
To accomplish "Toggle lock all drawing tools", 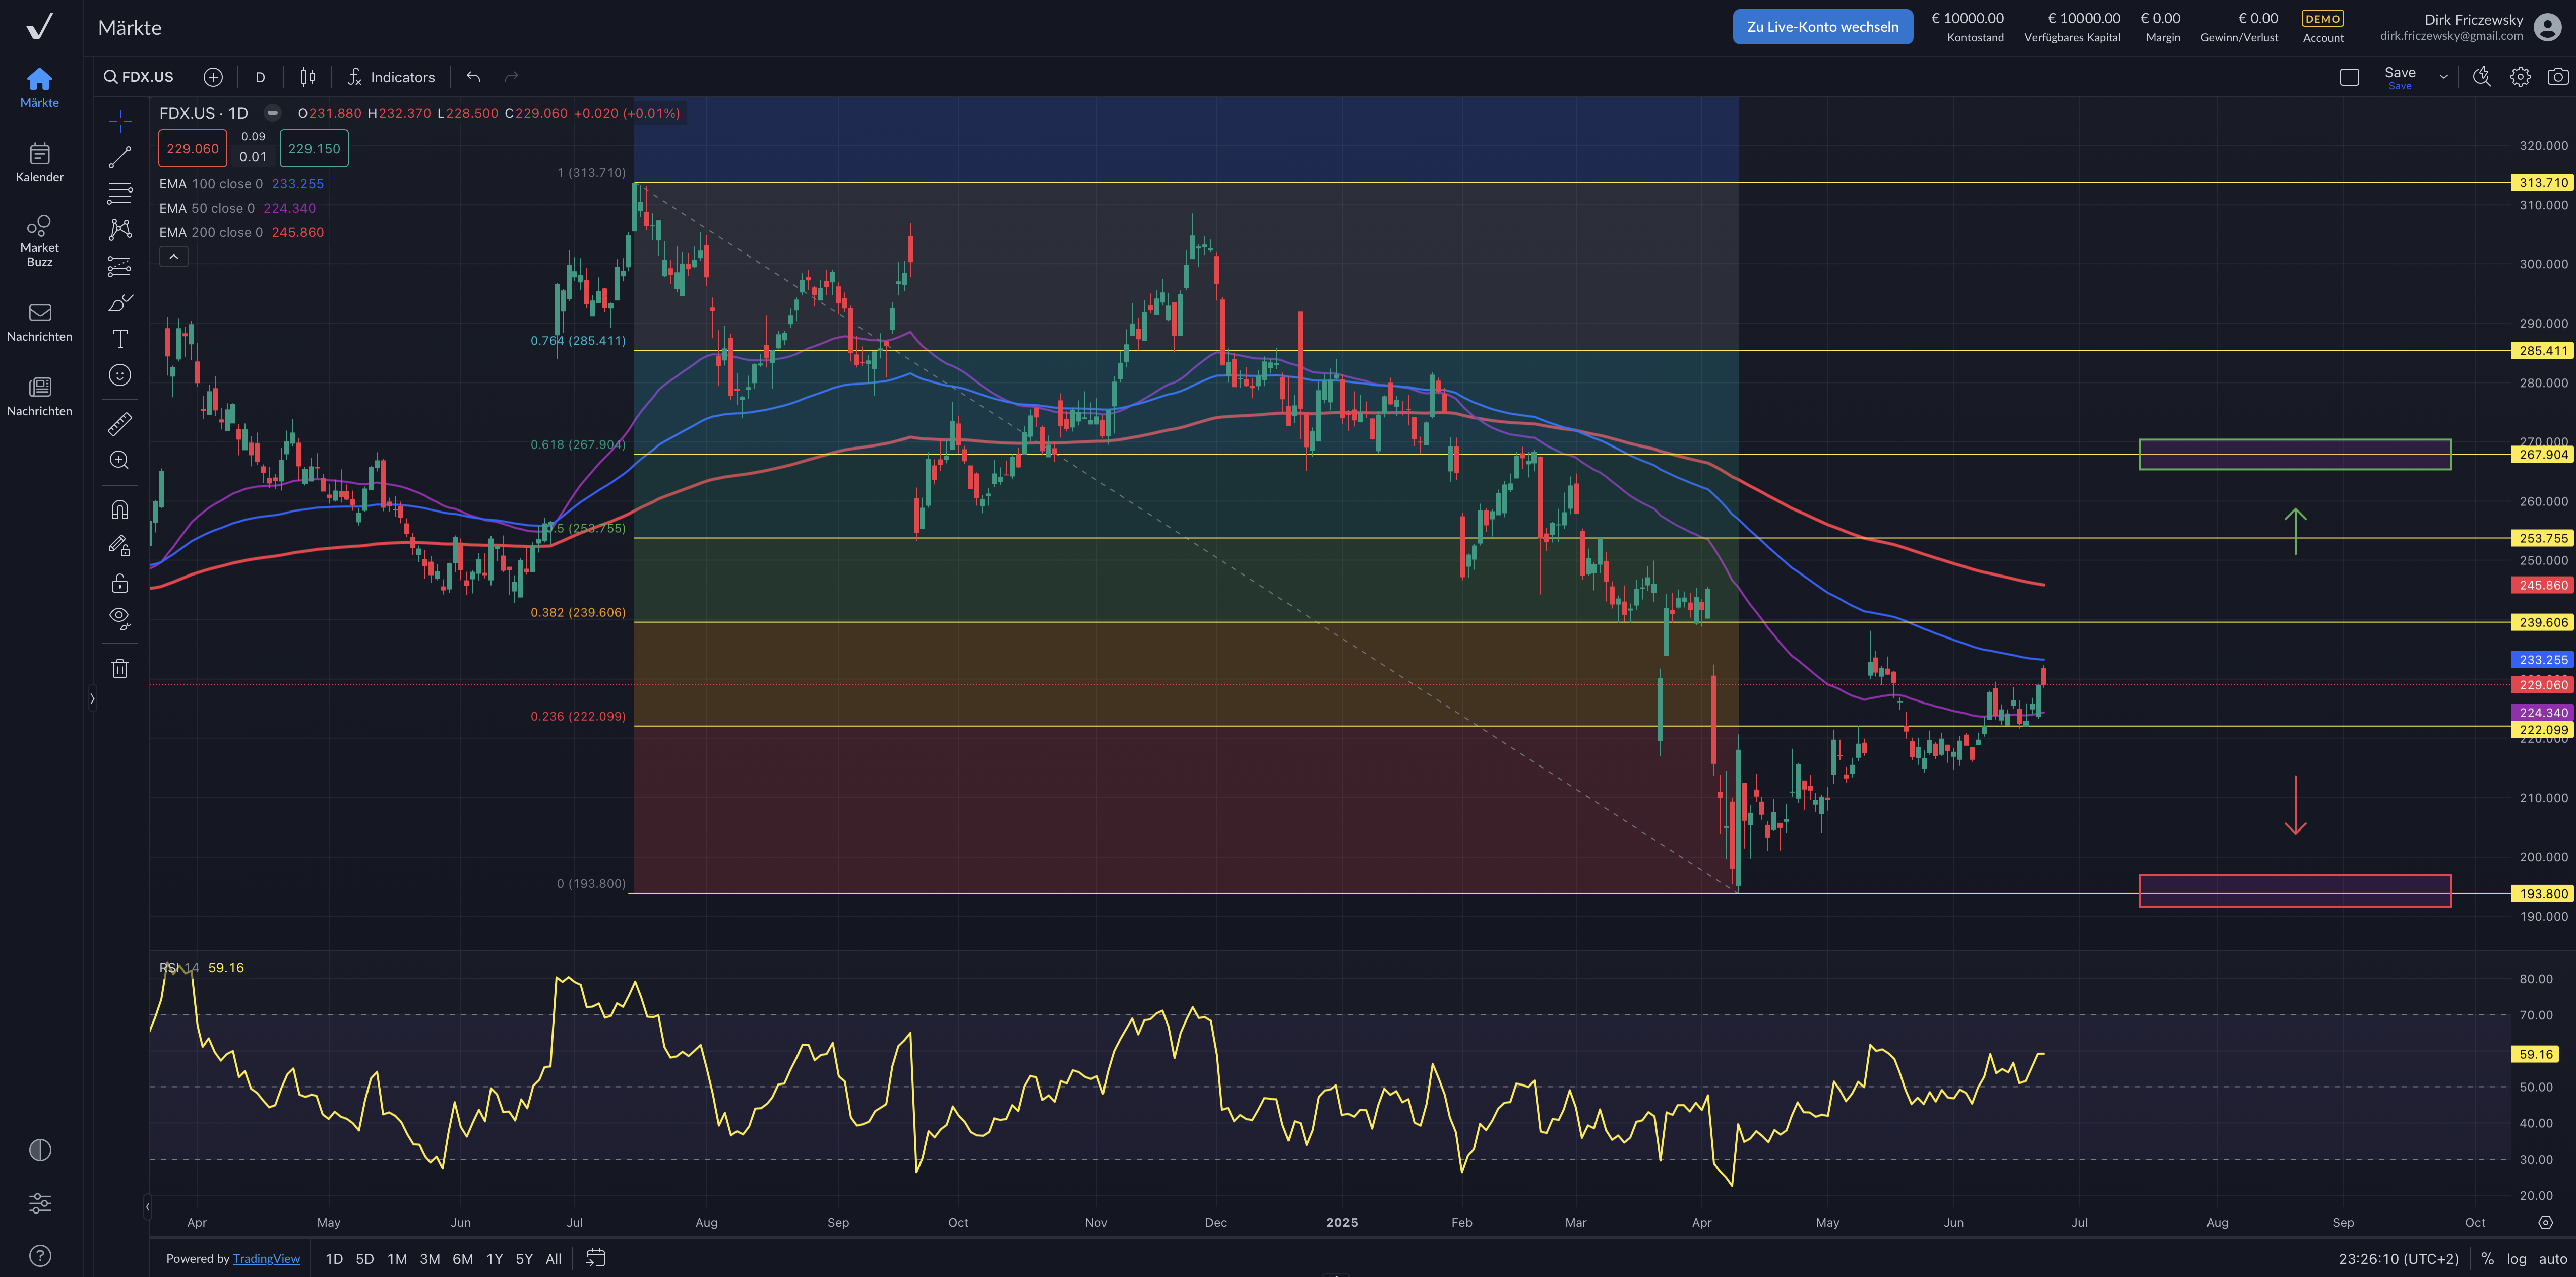I will pyautogui.click(x=119, y=582).
